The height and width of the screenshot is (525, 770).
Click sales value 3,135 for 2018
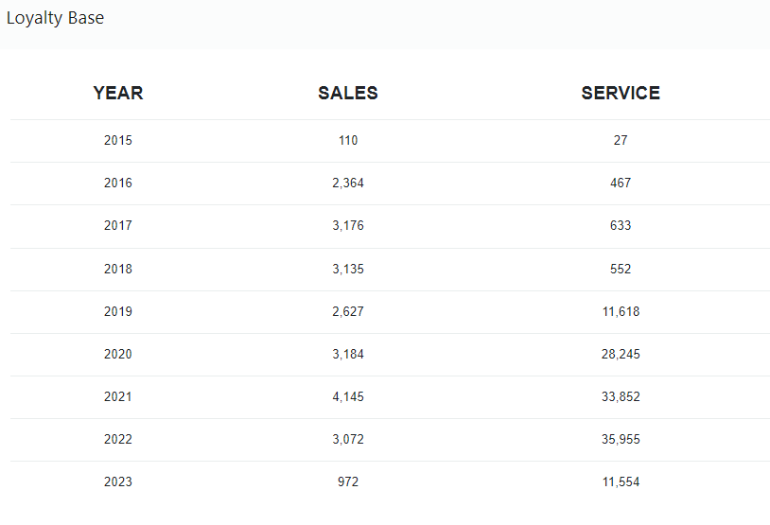348,269
